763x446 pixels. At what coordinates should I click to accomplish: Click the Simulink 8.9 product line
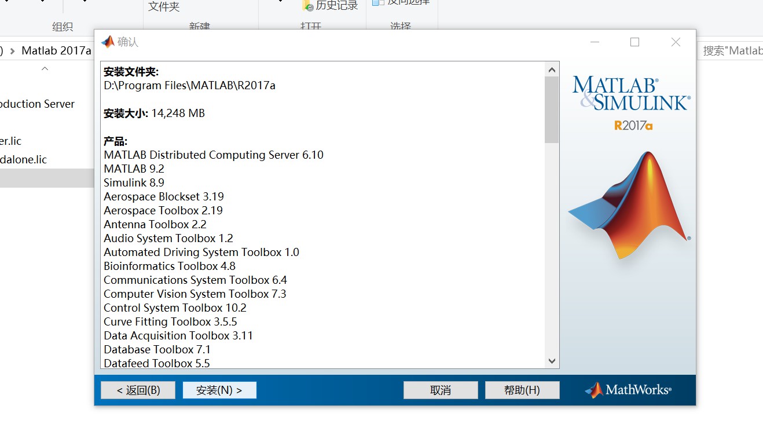tap(134, 183)
